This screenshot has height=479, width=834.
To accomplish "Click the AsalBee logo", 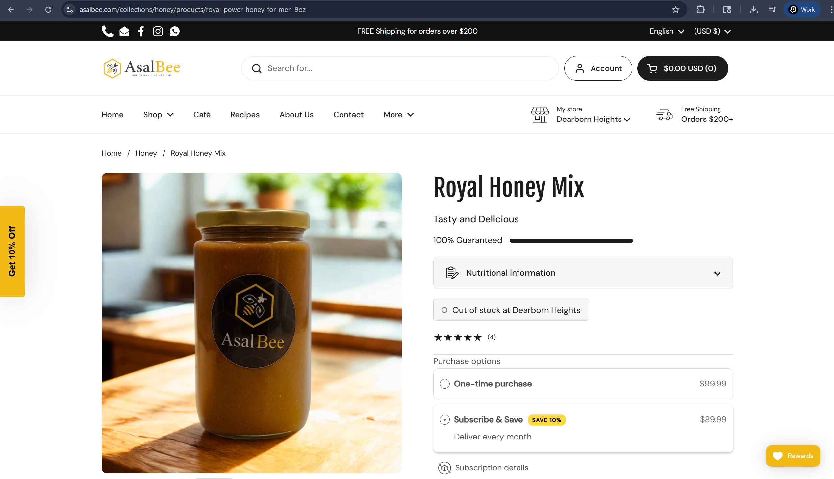I will [x=142, y=68].
